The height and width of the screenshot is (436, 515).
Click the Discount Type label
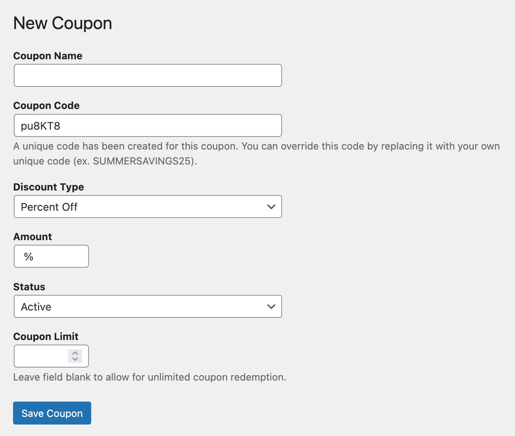pyautogui.click(x=49, y=187)
